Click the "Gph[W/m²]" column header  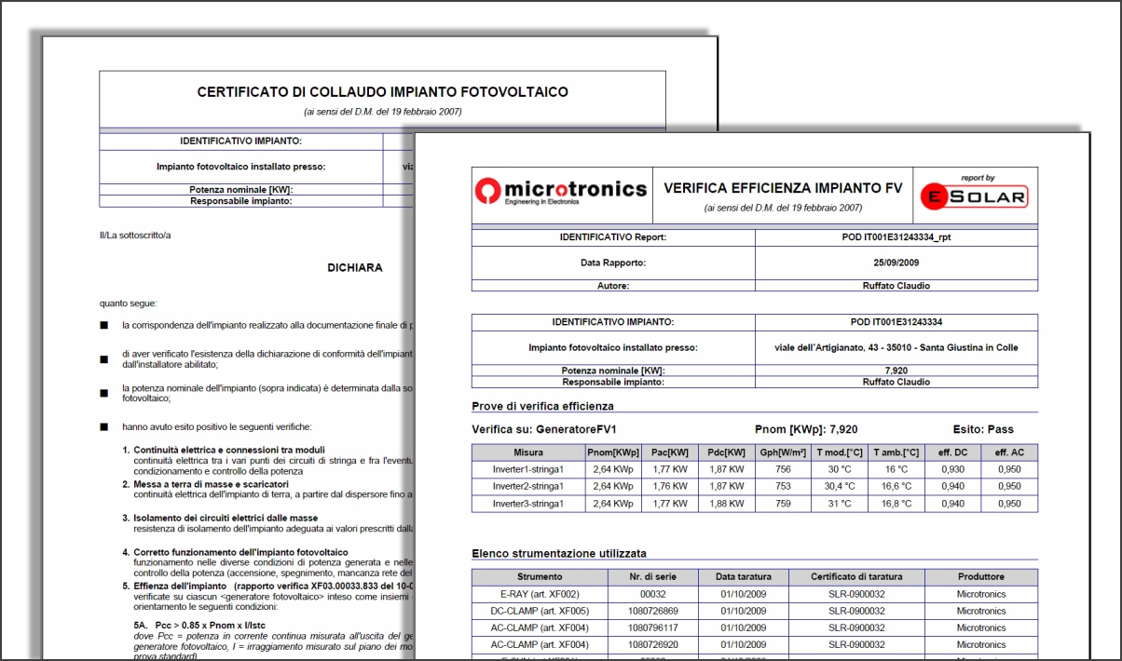(x=782, y=452)
